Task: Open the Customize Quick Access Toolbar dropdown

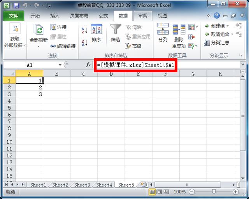Action: click(x=49, y=6)
